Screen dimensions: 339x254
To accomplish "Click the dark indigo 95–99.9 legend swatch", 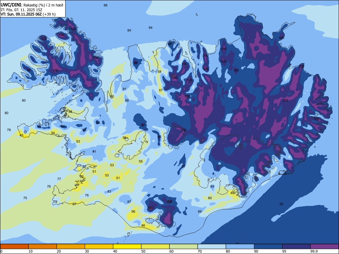I will (x=296, y=247).
